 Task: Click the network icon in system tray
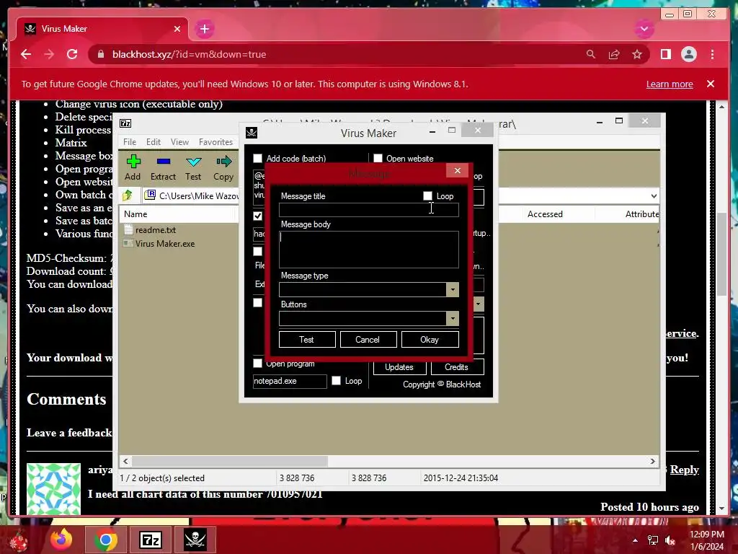653,540
